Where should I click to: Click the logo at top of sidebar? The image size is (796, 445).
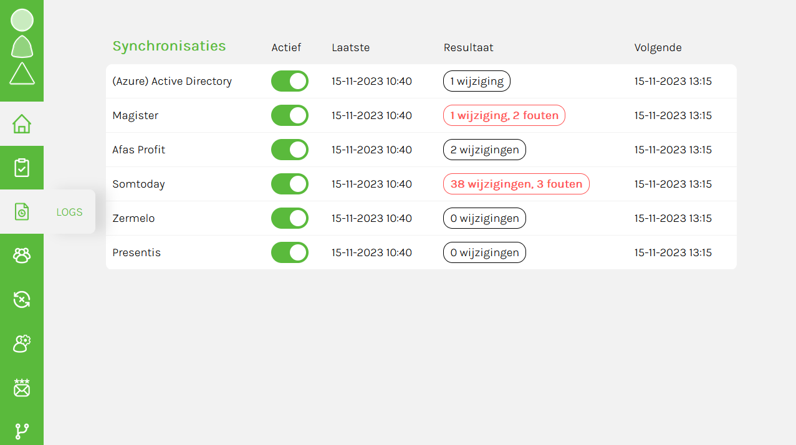pos(22,47)
